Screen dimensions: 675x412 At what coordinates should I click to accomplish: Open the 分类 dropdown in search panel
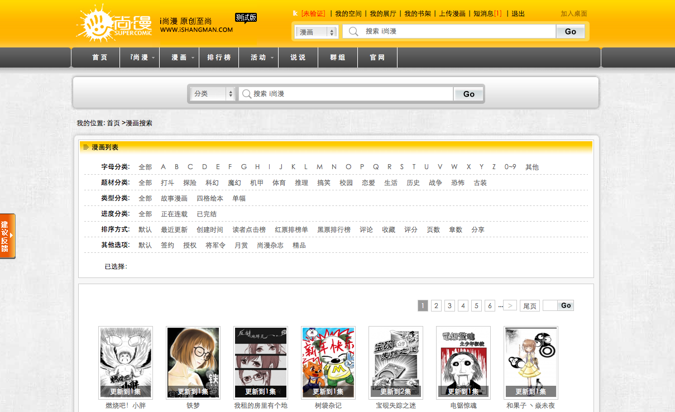pos(212,94)
